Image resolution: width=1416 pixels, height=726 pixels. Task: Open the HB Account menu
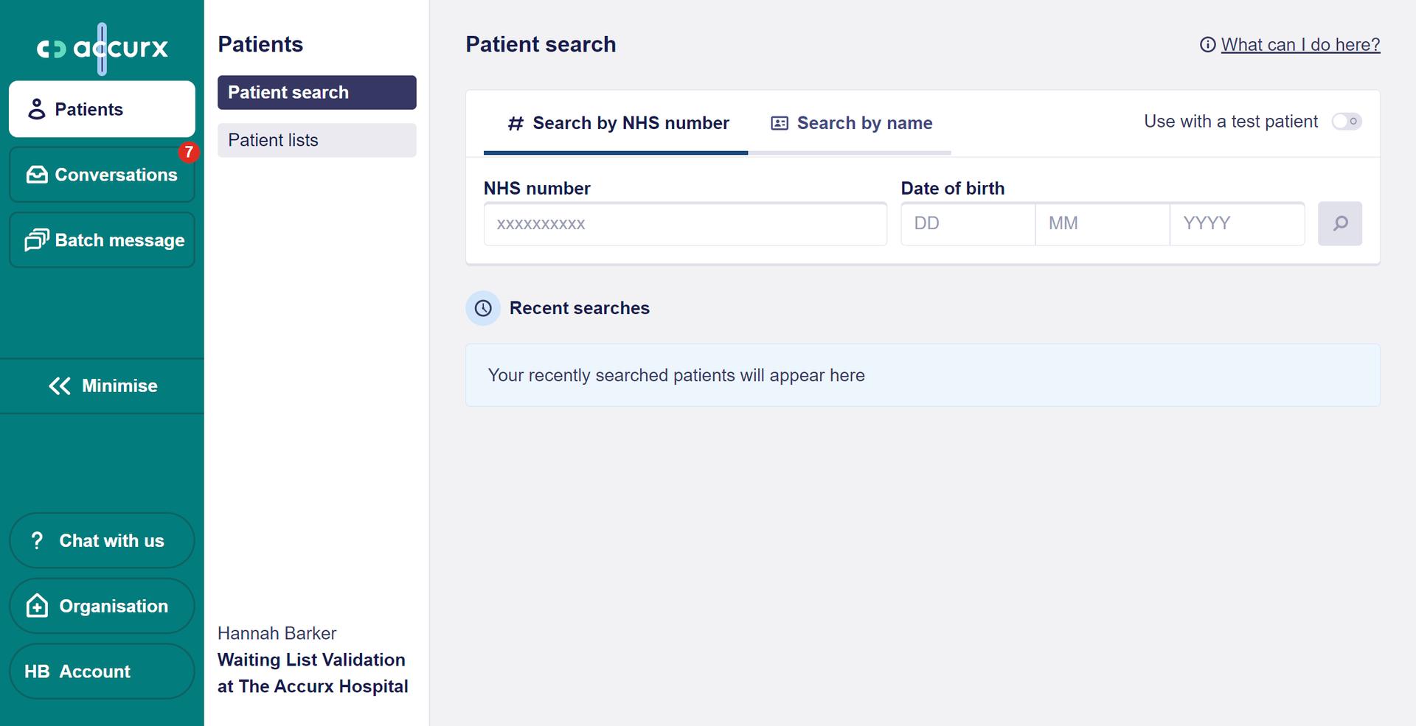[102, 671]
